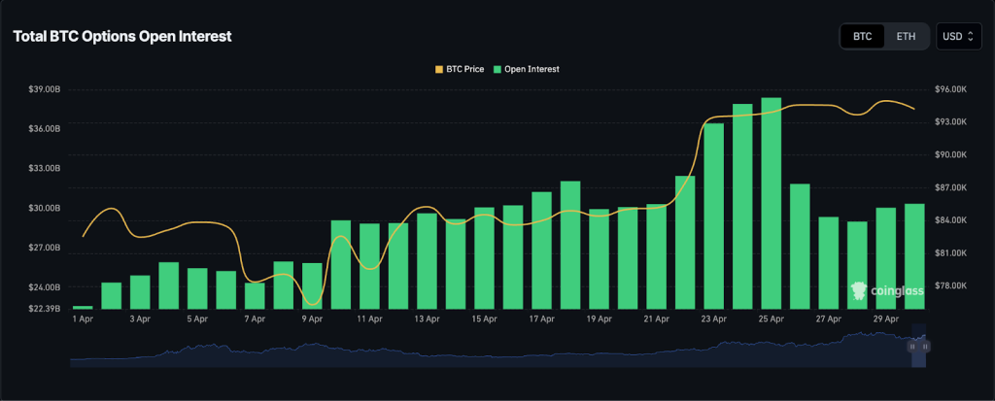
Task: Click the green Open Interest legend square
Action: point(498,69)
